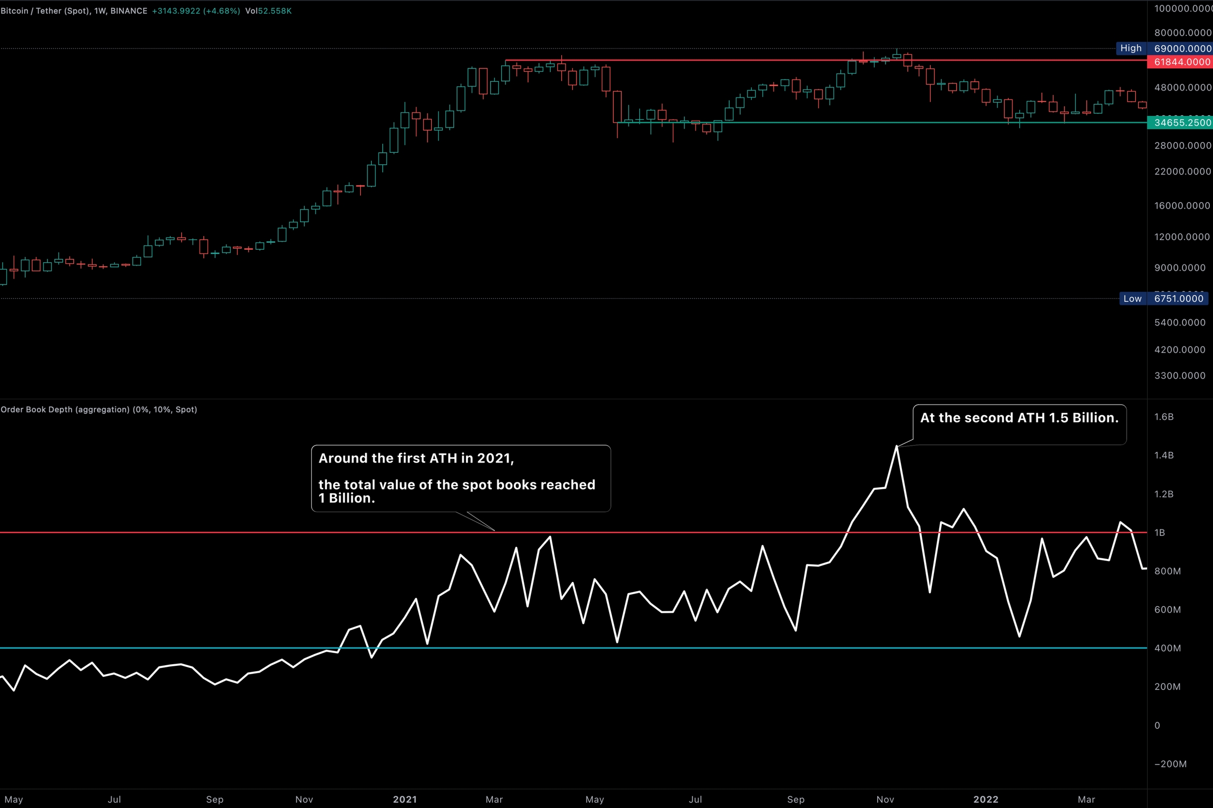The image size is (1213, 808).
Task: Click the Vol 52.558K volume label
Action: pyautogui.click(x=268, y=11)
